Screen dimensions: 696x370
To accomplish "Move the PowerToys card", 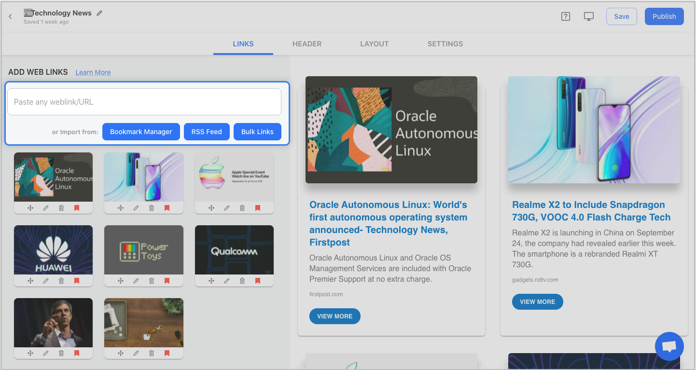I will tap(121, 281).
